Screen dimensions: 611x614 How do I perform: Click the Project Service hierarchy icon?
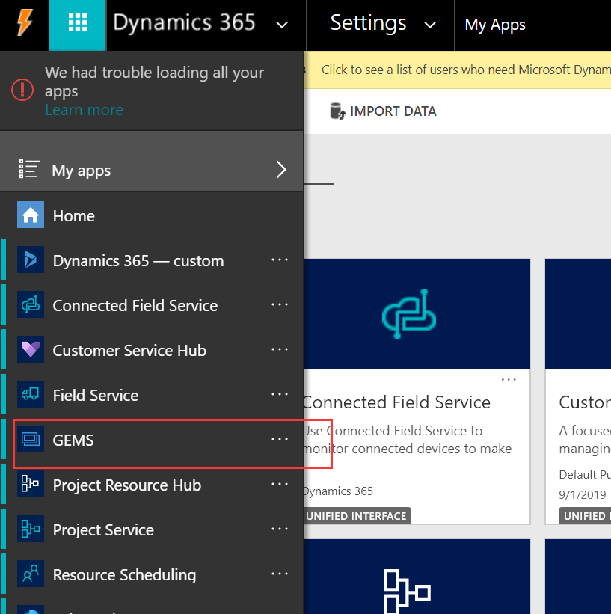30,529
